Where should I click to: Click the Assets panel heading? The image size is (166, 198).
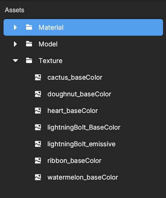15,10
